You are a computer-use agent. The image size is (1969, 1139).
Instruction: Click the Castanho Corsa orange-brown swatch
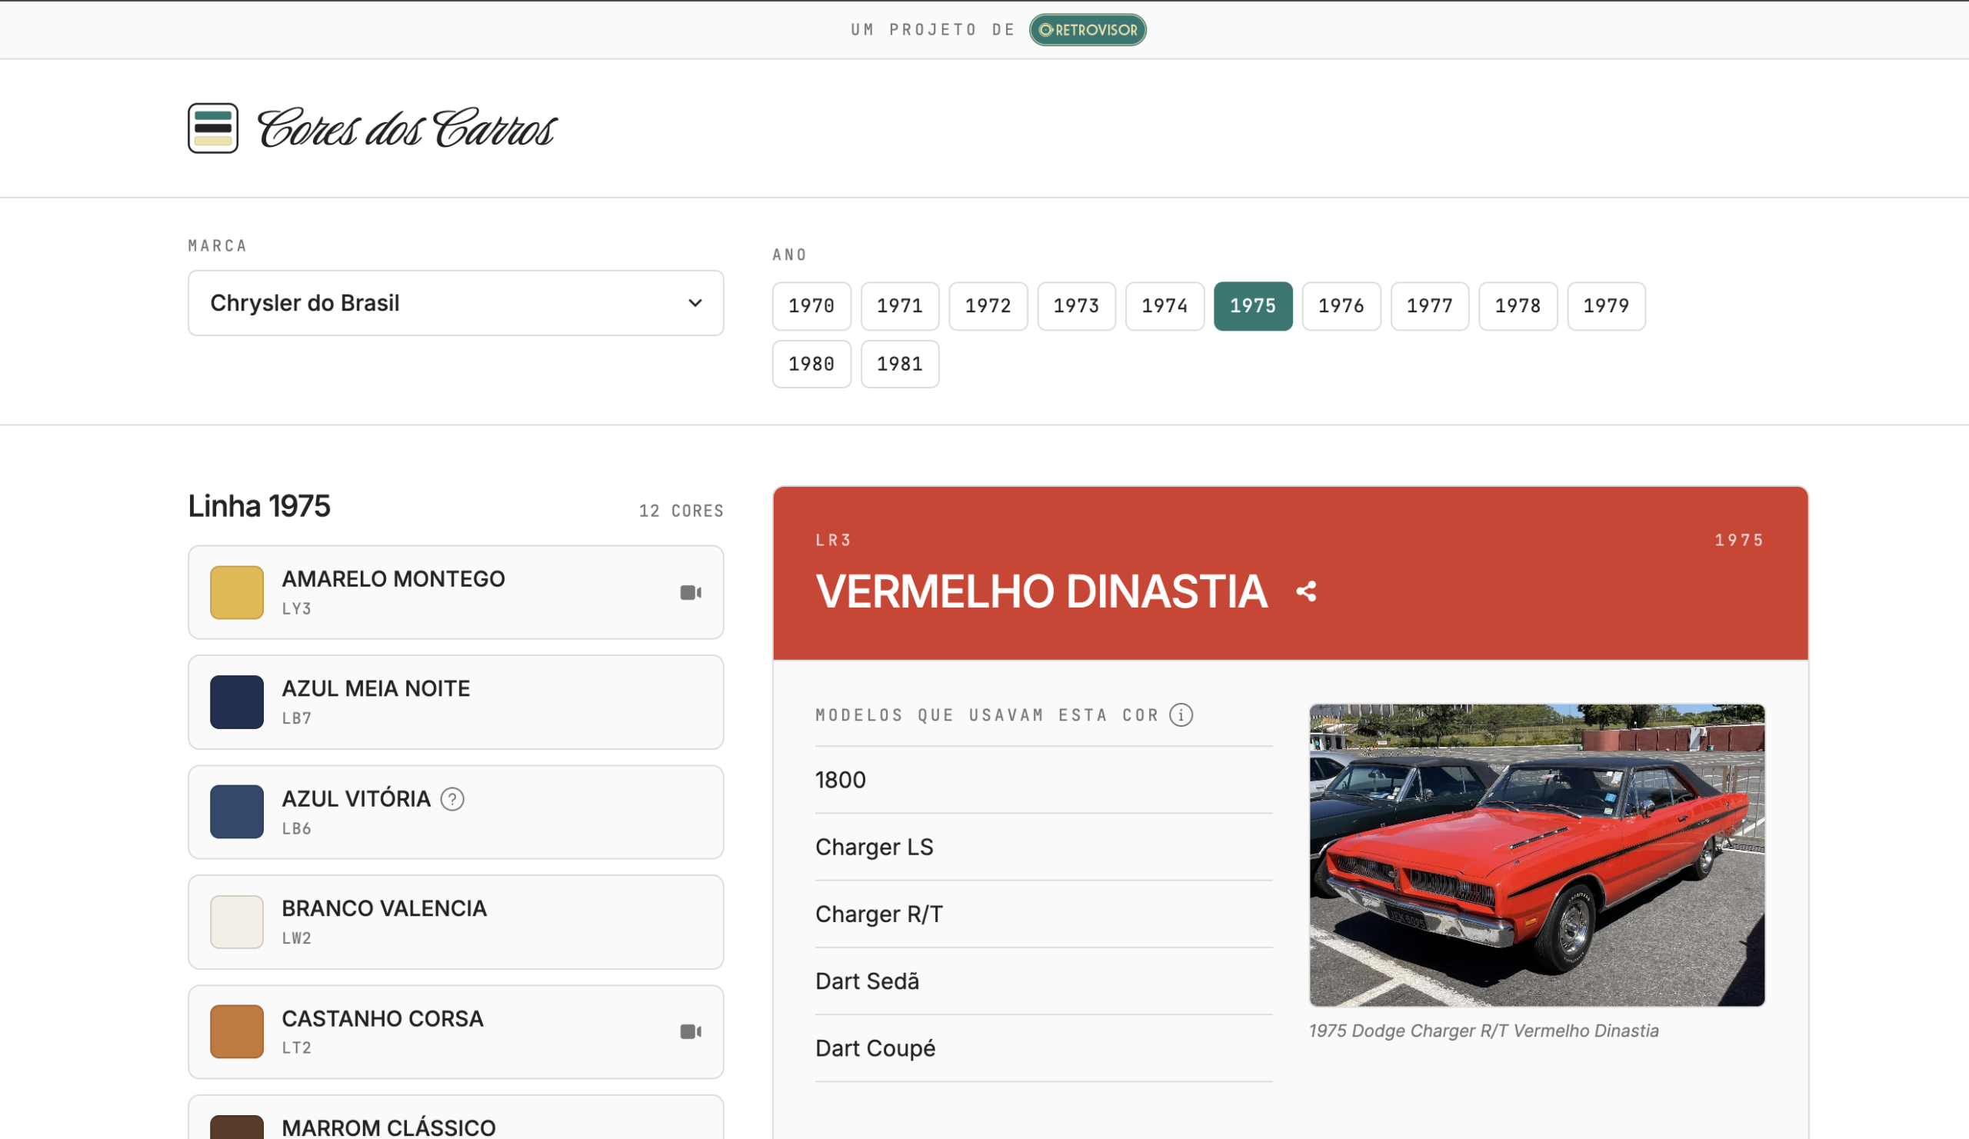[x=237, y=1032]
